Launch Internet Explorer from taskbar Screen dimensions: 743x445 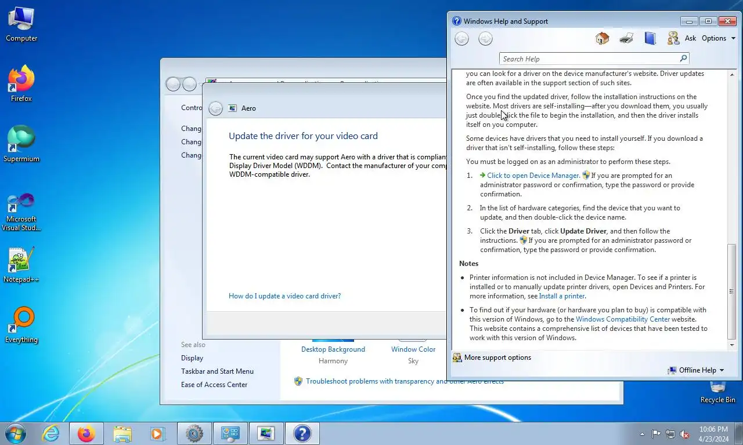(51, 433)
